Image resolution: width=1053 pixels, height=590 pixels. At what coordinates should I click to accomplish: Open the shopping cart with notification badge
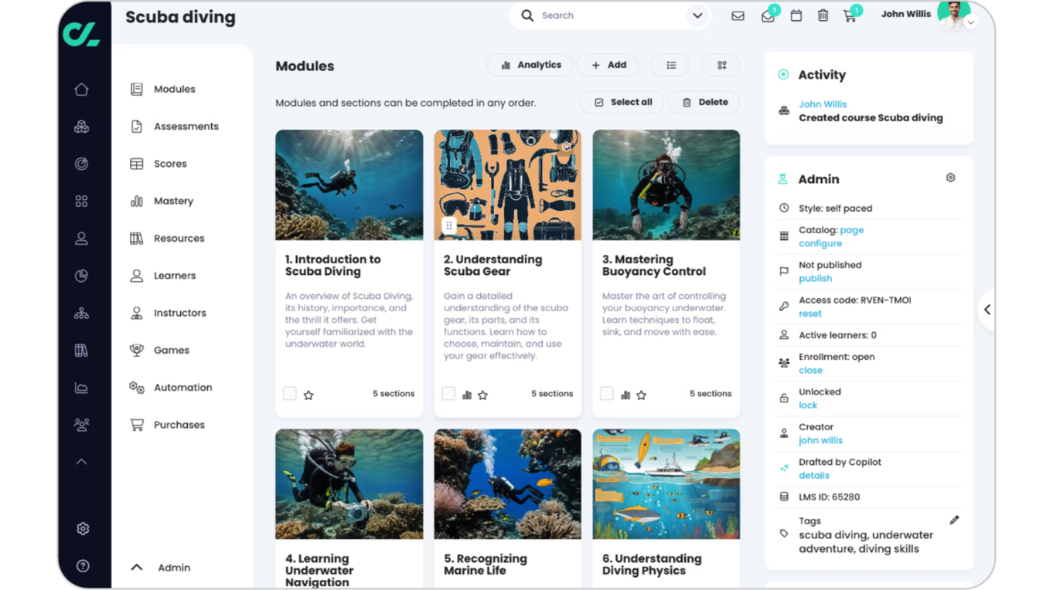click(850, 15)
